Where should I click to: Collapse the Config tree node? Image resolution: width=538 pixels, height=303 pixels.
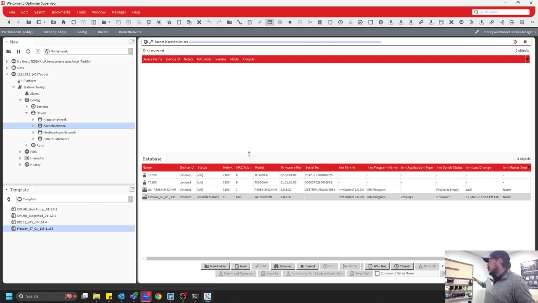pos(20,100)
